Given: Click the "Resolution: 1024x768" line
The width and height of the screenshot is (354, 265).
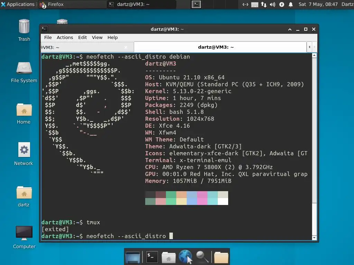Looking at the screenshot, I should [179, 119].
